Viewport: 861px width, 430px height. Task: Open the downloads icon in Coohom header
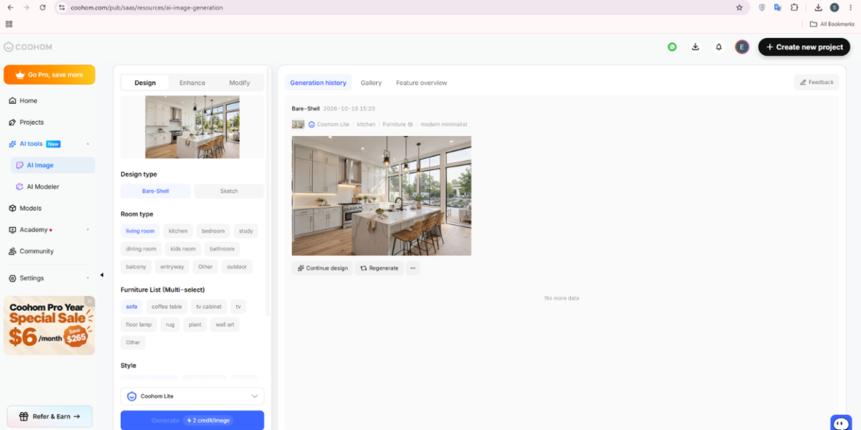pos(695,47)
